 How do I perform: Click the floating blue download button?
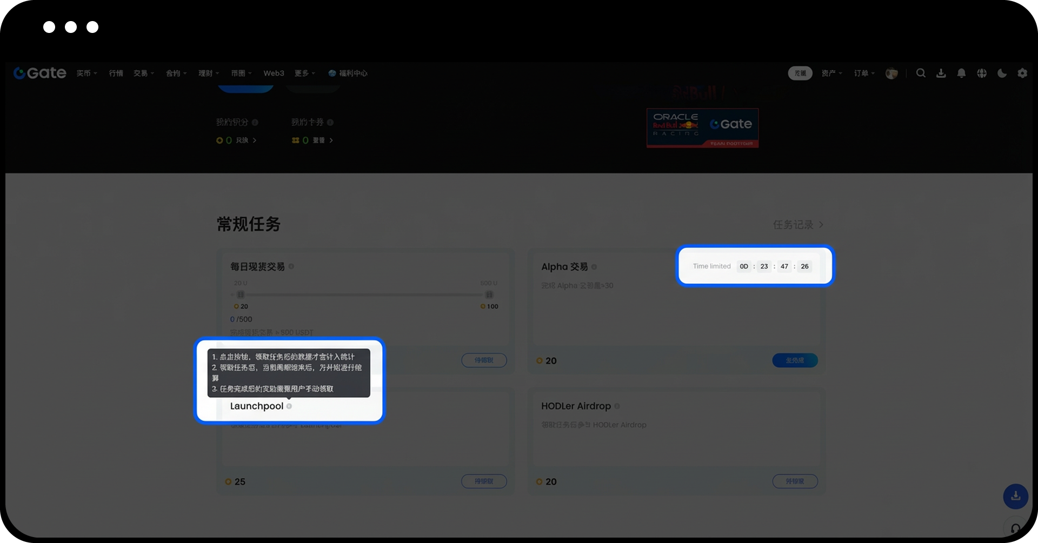(1015, 496)
